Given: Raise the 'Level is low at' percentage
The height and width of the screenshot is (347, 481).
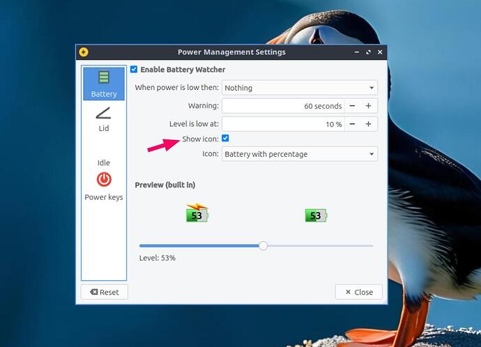Looking at the screenshot, I should tap(369, 124).
